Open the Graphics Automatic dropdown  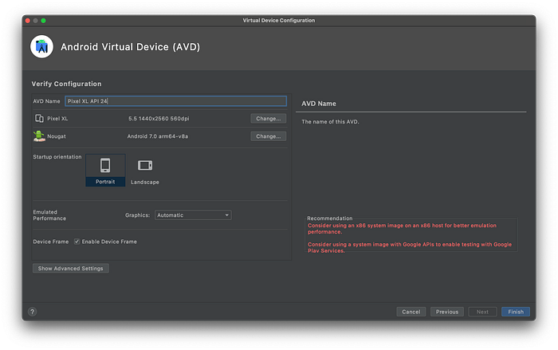click(193, 215)
